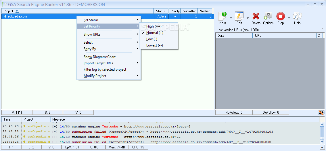
Task: Click the CPU: 1% status entry
Action: point(138,147)
